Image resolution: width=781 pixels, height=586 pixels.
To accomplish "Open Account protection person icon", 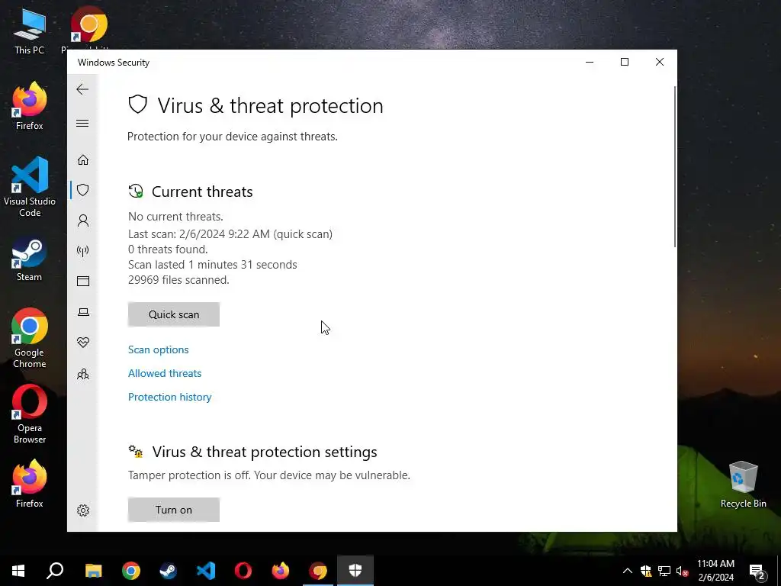I will (83, 221).
